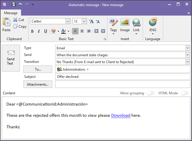Open the font size 12 dropdown

click(x=84, y=21)
